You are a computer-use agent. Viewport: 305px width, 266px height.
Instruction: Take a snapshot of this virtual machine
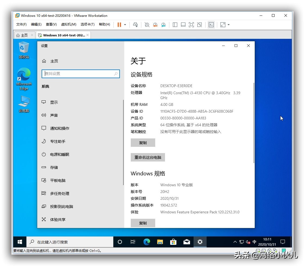(147, 25)
